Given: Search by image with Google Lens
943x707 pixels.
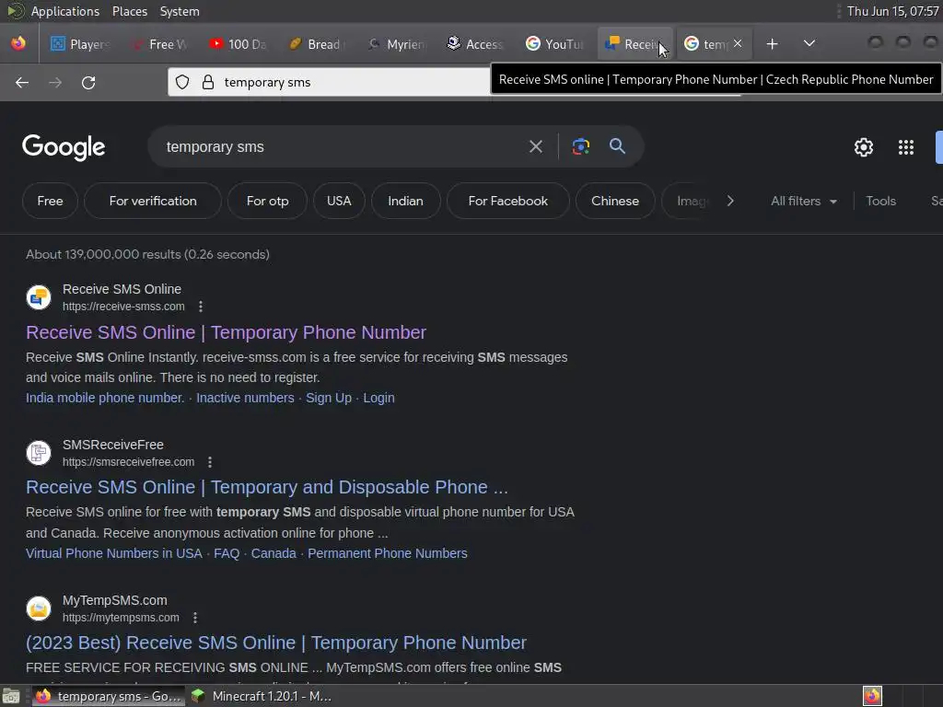Looking at the screenshot, I should pos(580,146).
